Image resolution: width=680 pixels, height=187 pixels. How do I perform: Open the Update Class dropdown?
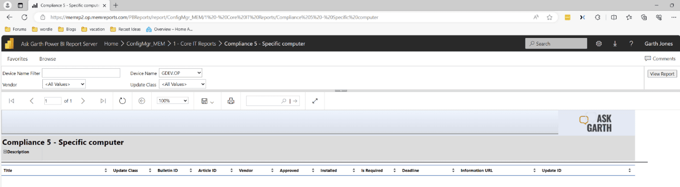pos(182,84)
